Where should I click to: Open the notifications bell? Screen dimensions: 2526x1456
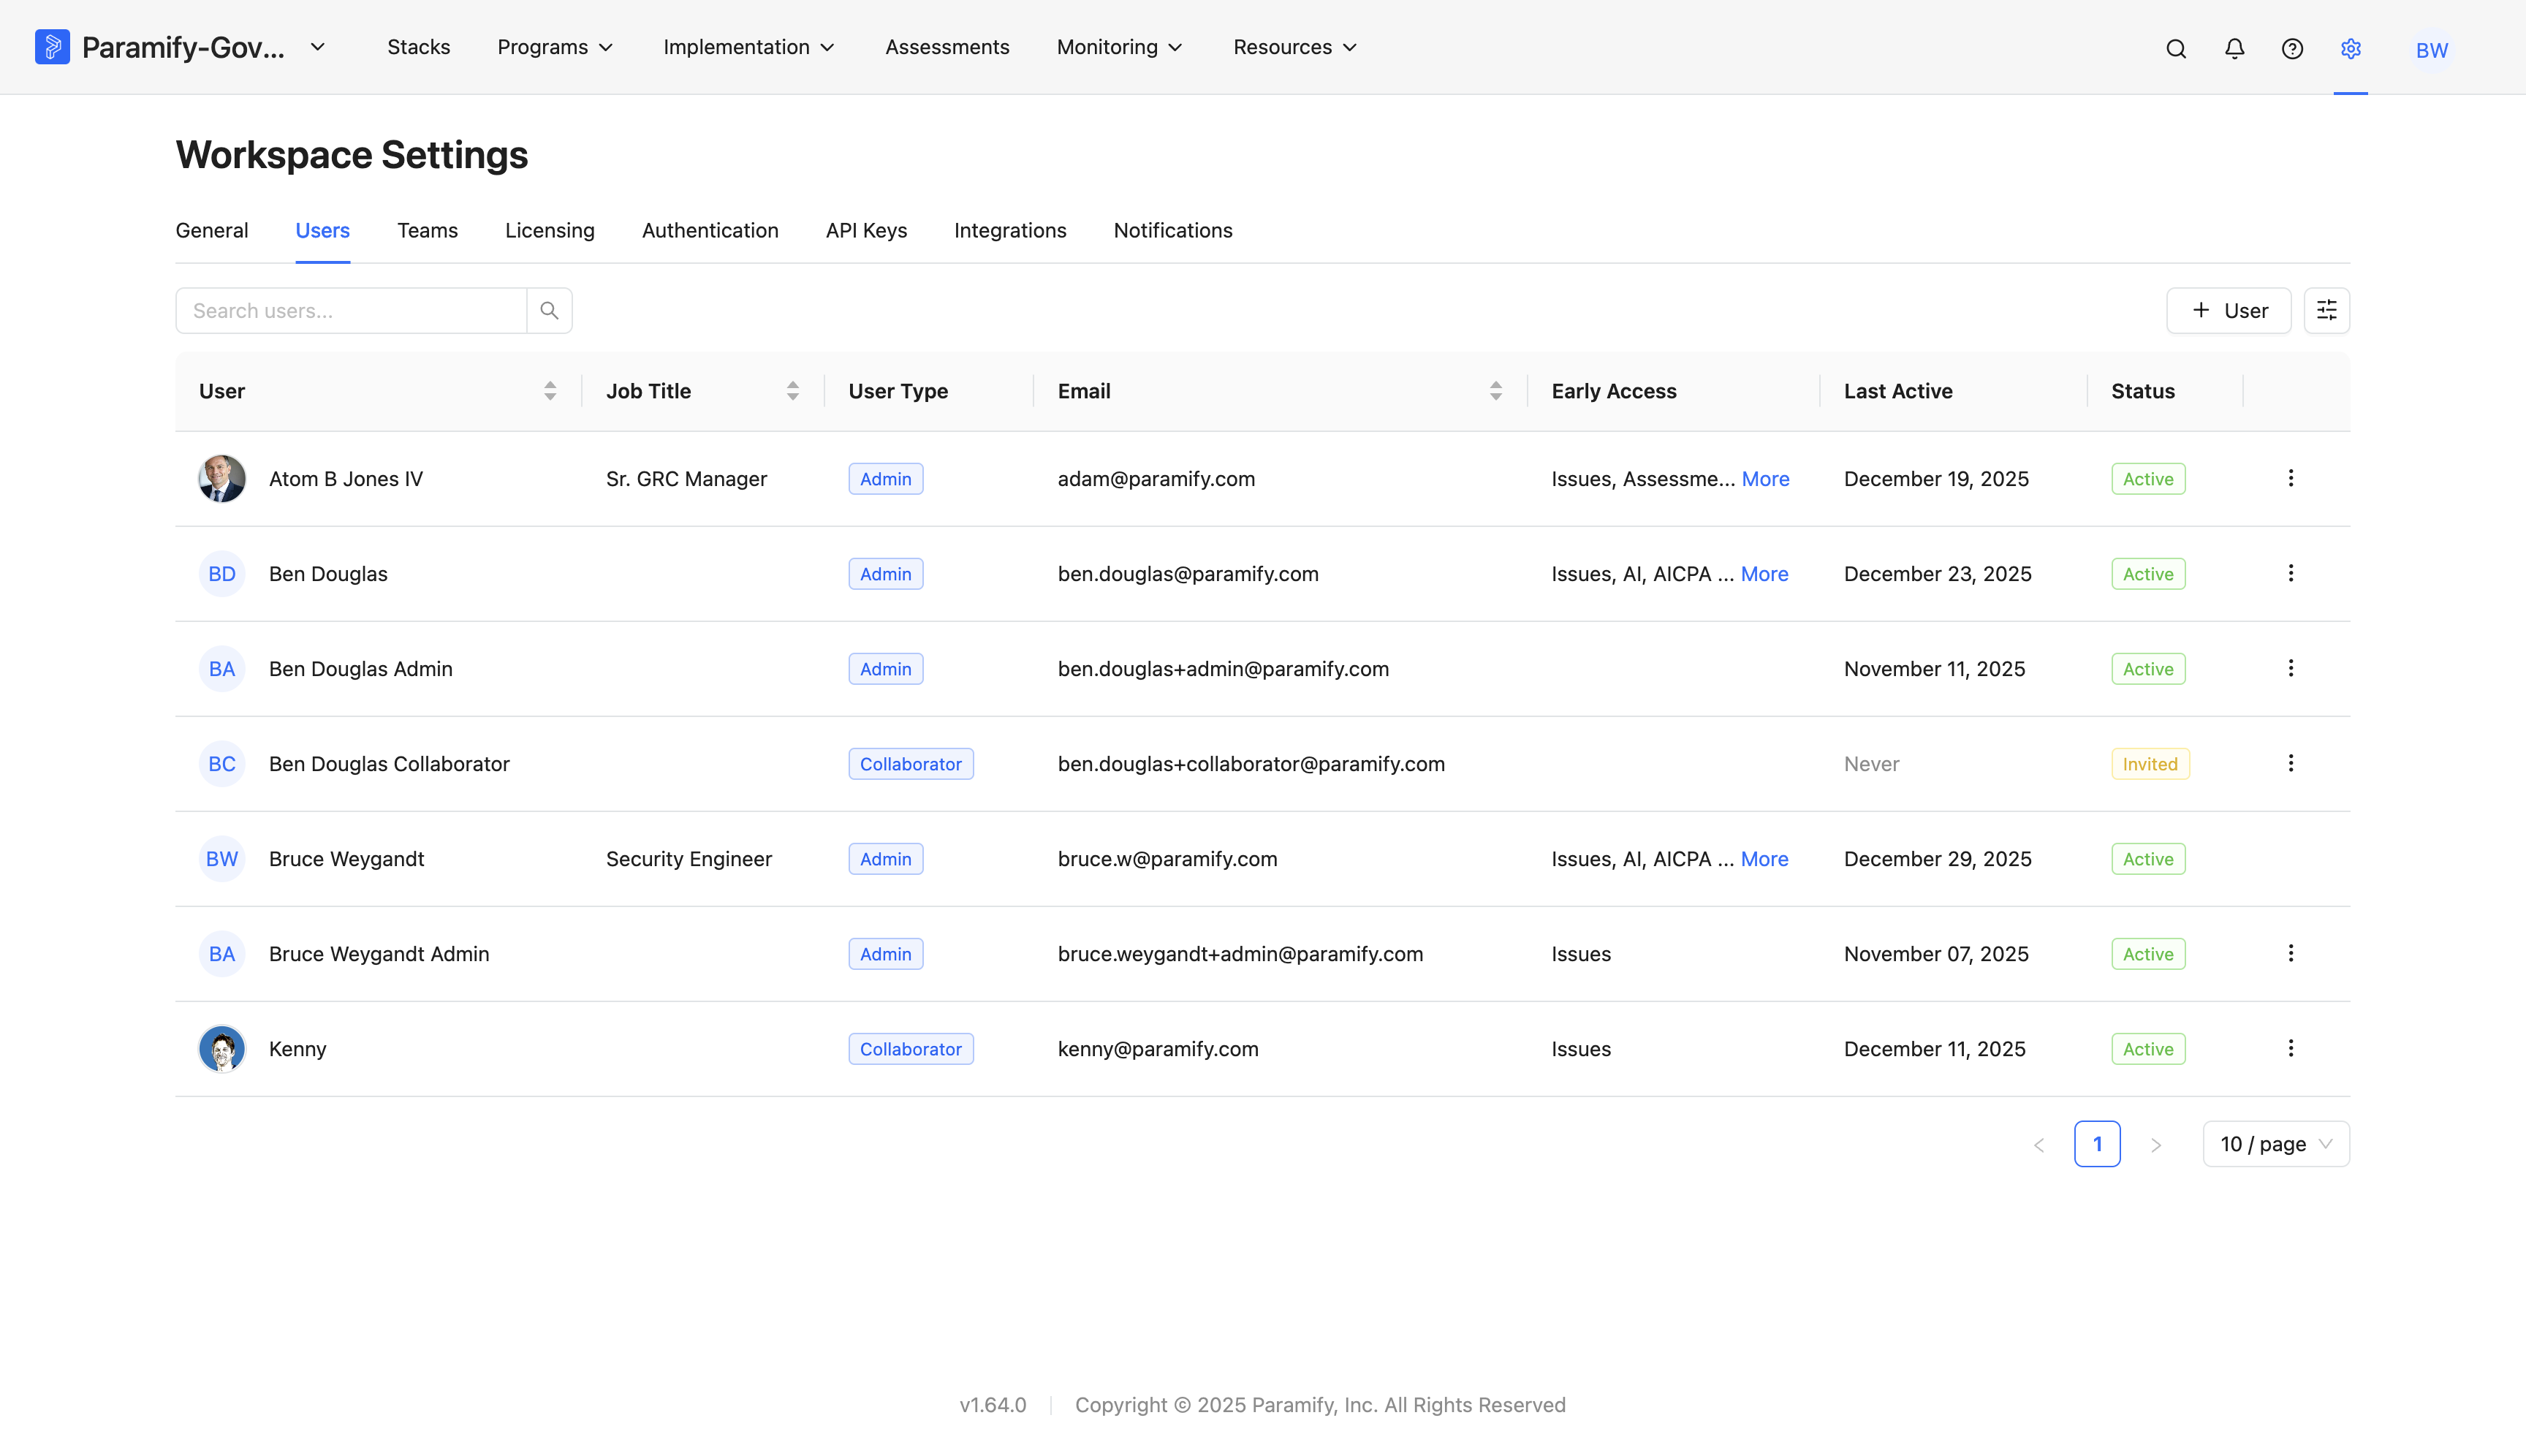pyautogui.click(x=2234, y=49)
